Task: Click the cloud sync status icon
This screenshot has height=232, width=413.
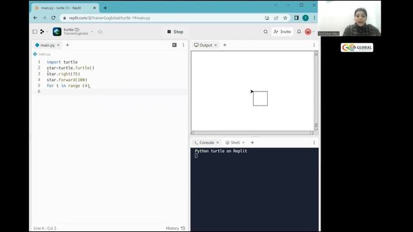Action: tap(100, 32)
